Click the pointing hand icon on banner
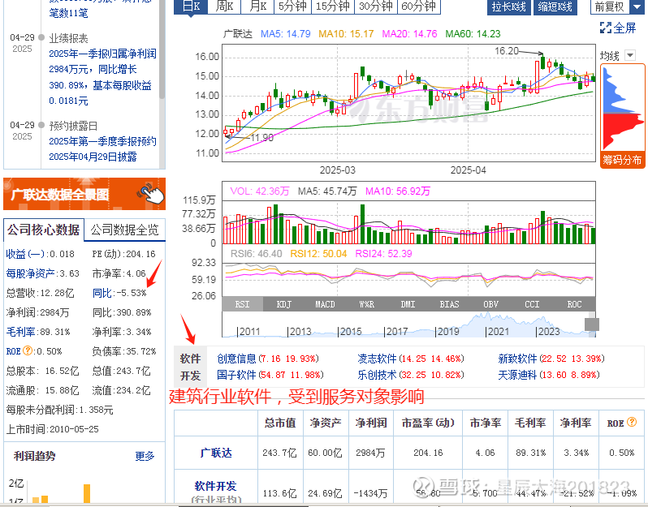This screenshot has height=507, width=648. point(152,194)
